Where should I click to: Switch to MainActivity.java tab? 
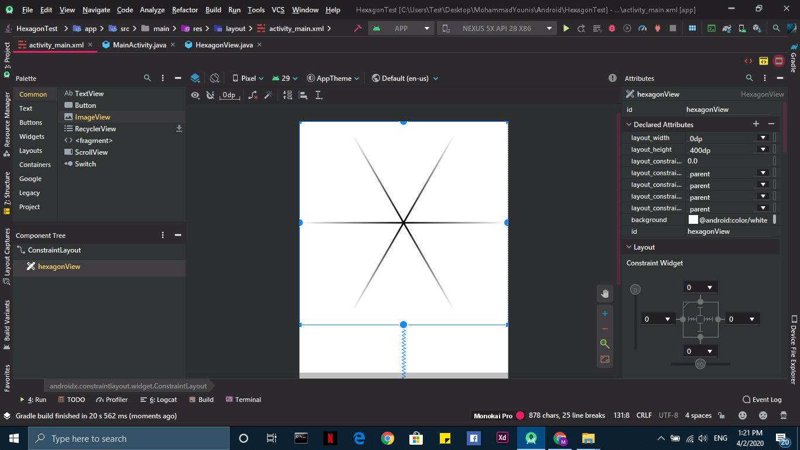pyautogui.click(x=139, y=45)
